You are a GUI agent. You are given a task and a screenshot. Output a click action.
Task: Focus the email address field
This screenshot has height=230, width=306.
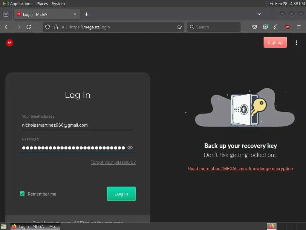click(78, 125)
